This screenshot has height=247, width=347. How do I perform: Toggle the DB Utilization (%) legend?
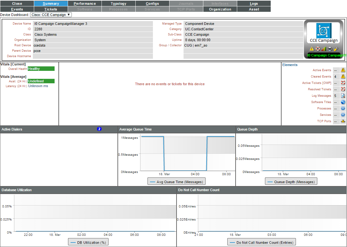(88, 242)
